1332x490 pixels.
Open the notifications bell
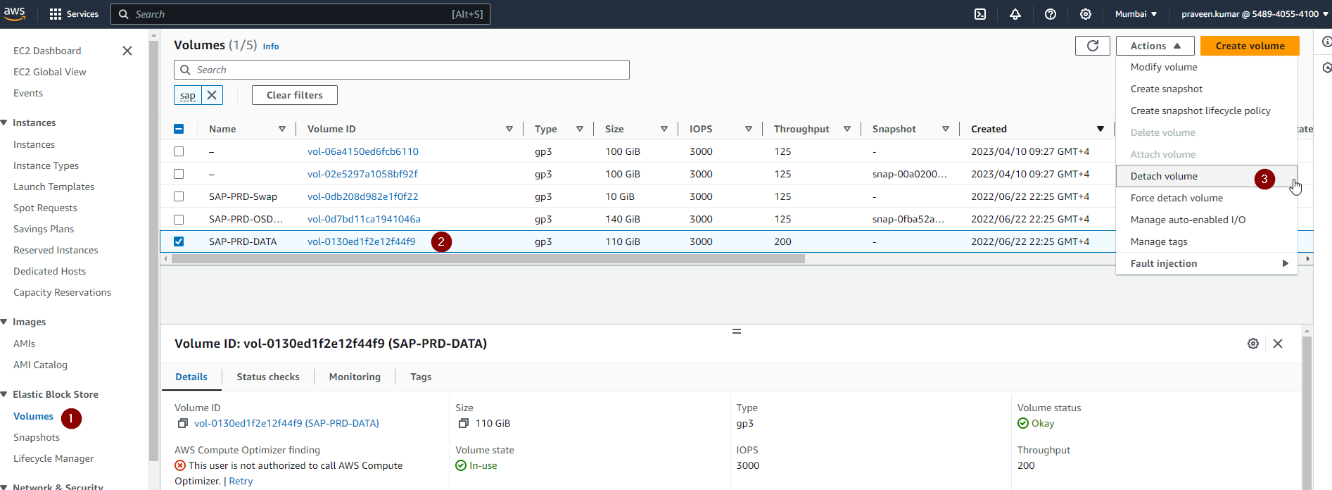pos(1015,14)
